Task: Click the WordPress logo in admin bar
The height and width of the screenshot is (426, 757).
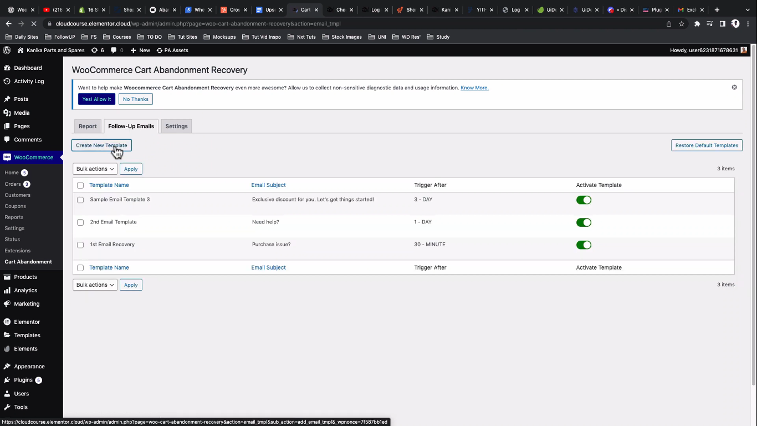Action: click(7, 50)
